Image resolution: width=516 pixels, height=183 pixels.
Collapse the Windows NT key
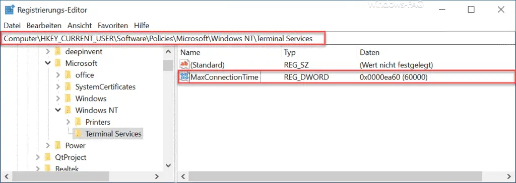coord(58,110)
